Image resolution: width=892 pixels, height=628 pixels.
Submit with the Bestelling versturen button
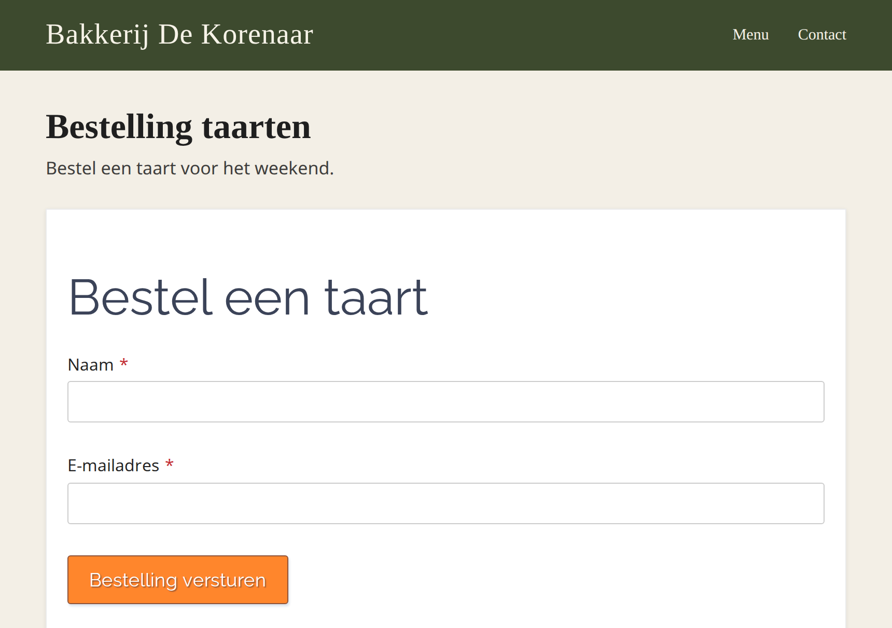click(x=178, y=580)
